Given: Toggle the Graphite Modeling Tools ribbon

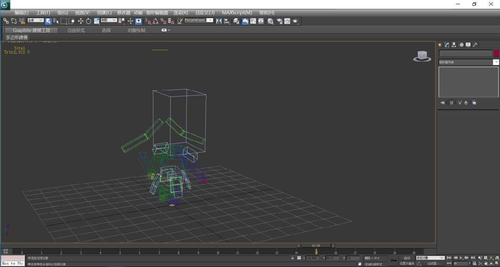Looking at the screenshot, I should click(x=245, y=21).
